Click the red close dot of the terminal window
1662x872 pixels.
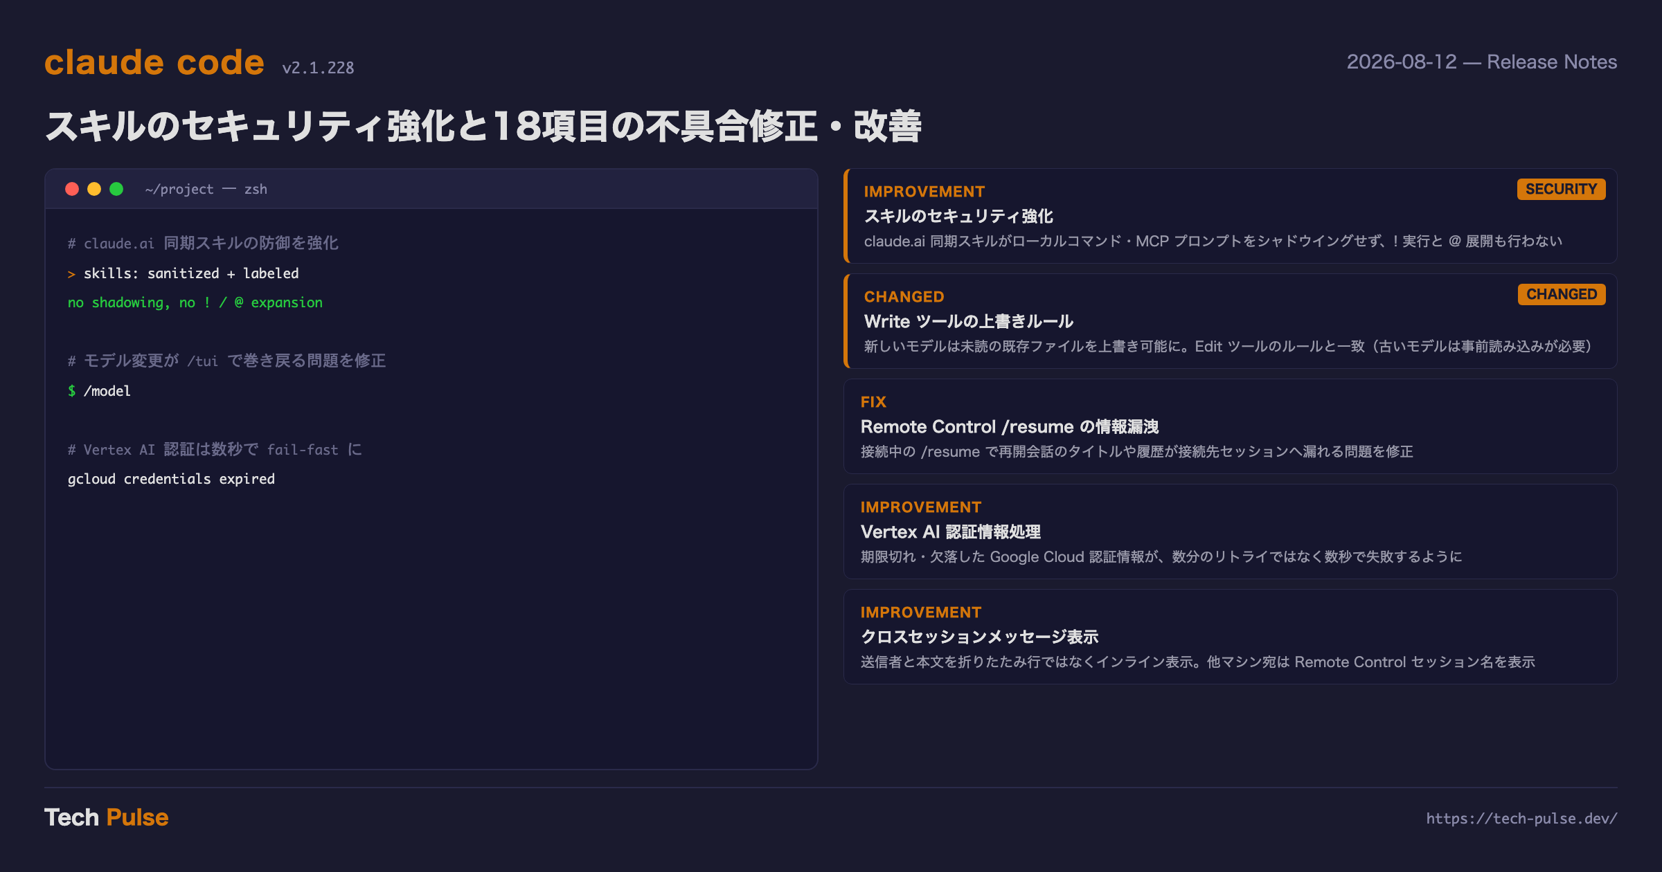[x=72, y=189]
